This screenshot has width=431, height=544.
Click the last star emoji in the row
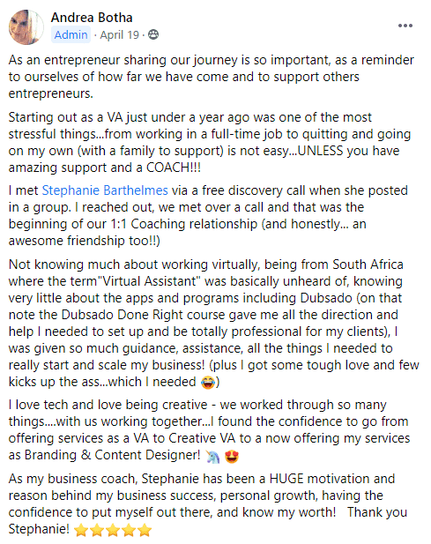pos(145,530)
